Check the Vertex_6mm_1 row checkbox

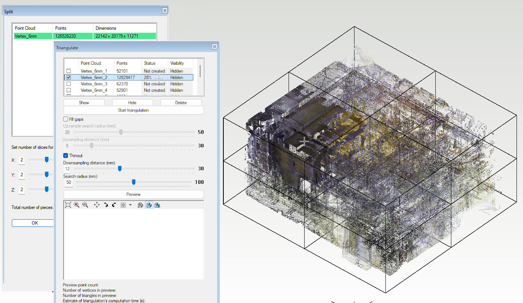69,71
